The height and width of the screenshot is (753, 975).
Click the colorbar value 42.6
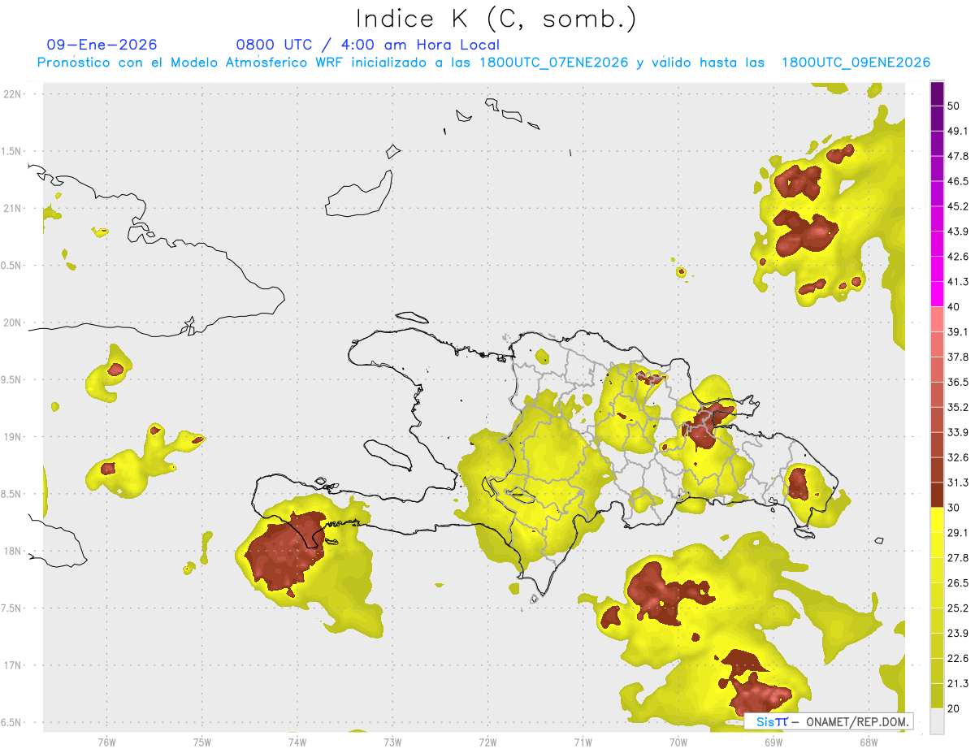click(x=958, y=257)
